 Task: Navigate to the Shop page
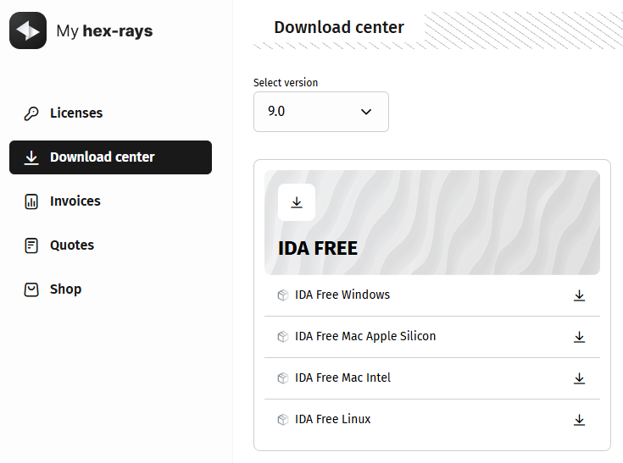(110, 289)
